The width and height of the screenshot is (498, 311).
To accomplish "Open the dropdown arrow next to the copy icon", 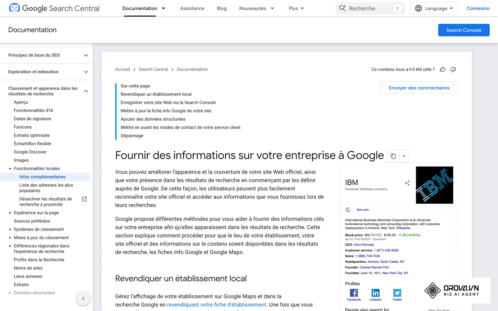I will coord(404,156).
